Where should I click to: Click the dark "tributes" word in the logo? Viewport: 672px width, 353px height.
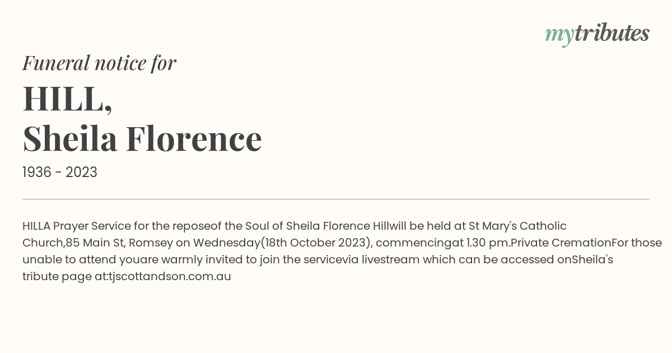[612, 33]
